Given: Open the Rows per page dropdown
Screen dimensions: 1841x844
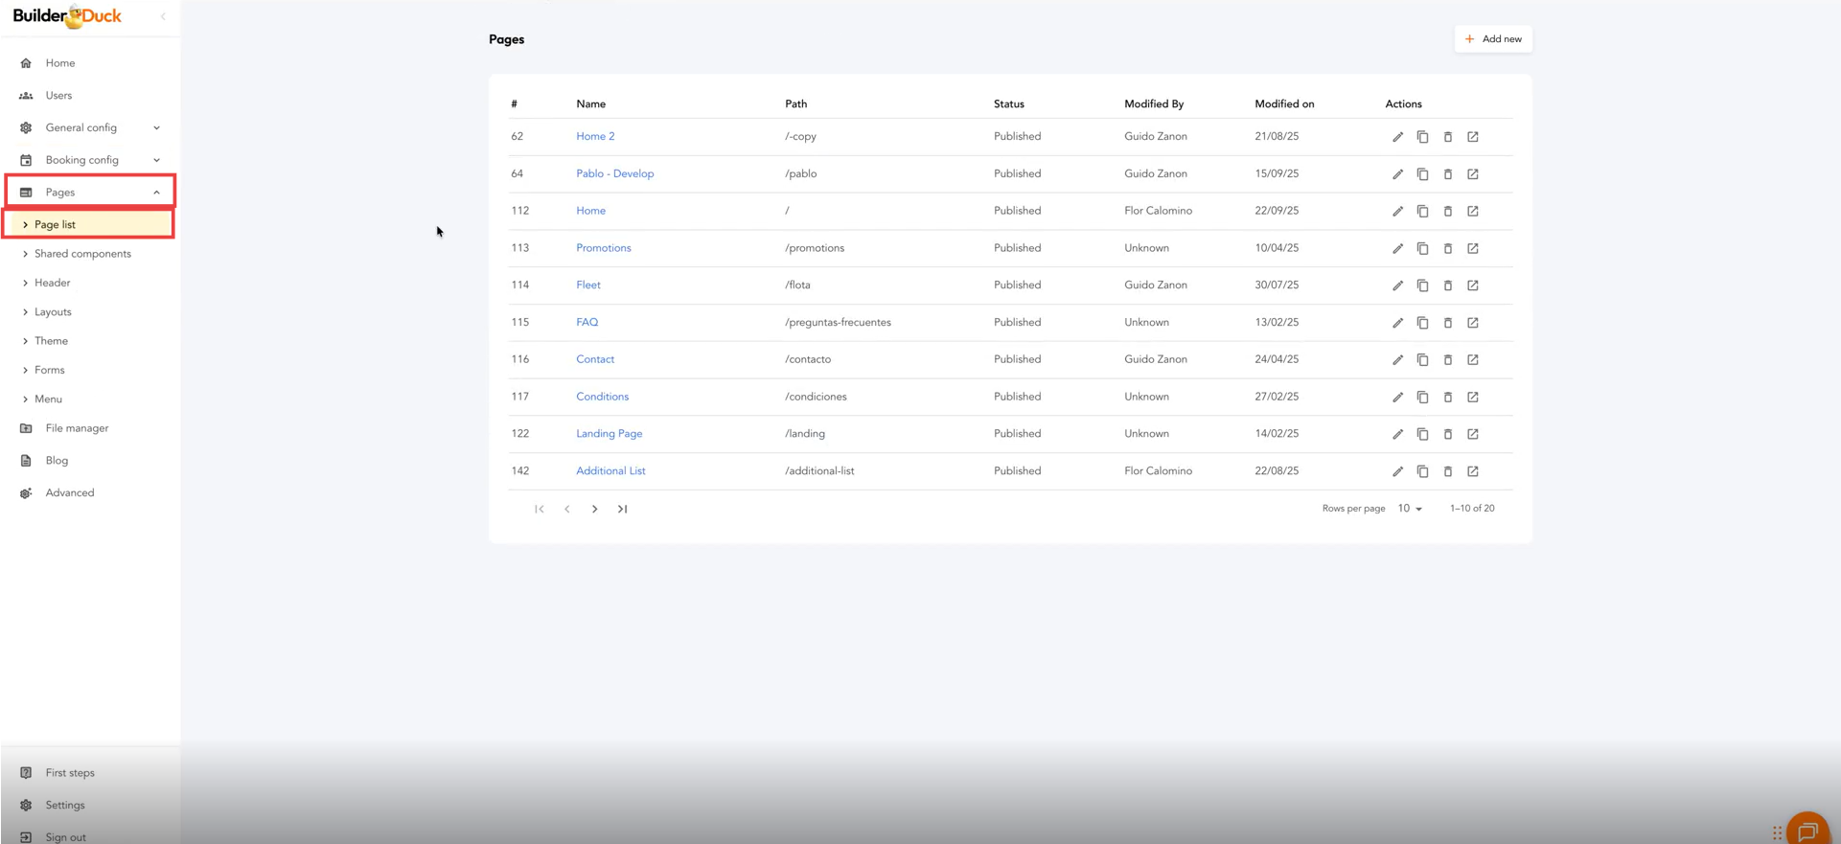Looking at the screenshot, I should click(x=1409, y=509).
